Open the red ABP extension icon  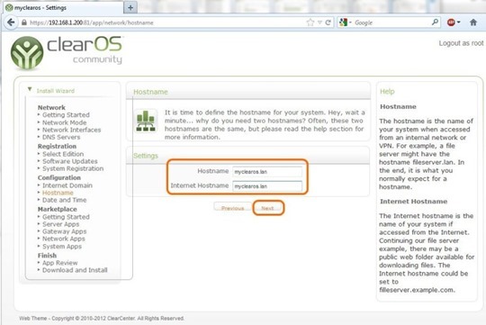tap(451, 23)
